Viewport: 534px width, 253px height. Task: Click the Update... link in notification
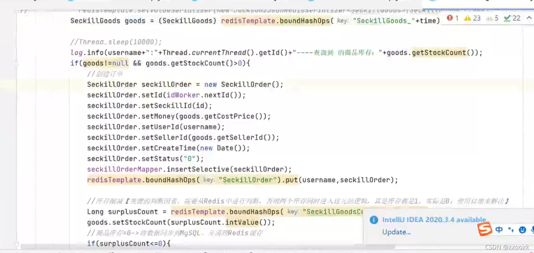[x=396, y=232]
